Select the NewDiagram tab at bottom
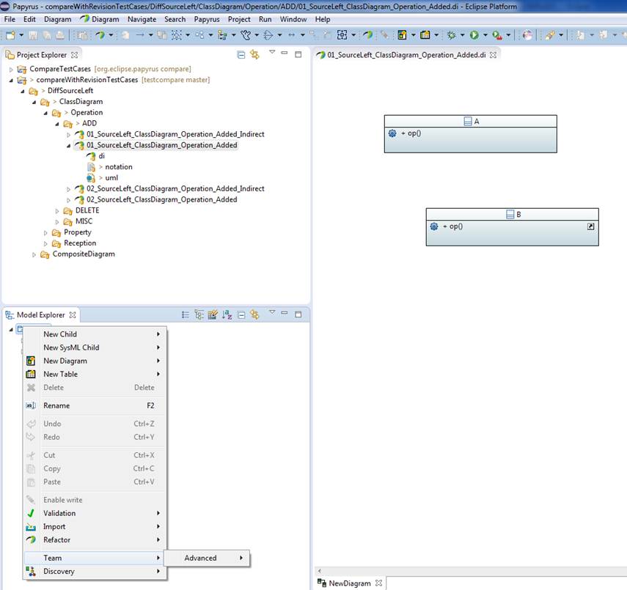The height and width of the screenshot is (590, 627). [350, 583]
